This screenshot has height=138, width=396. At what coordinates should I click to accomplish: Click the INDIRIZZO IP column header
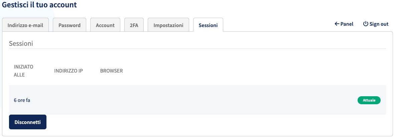pyautogui.click(x=69, y=71)
